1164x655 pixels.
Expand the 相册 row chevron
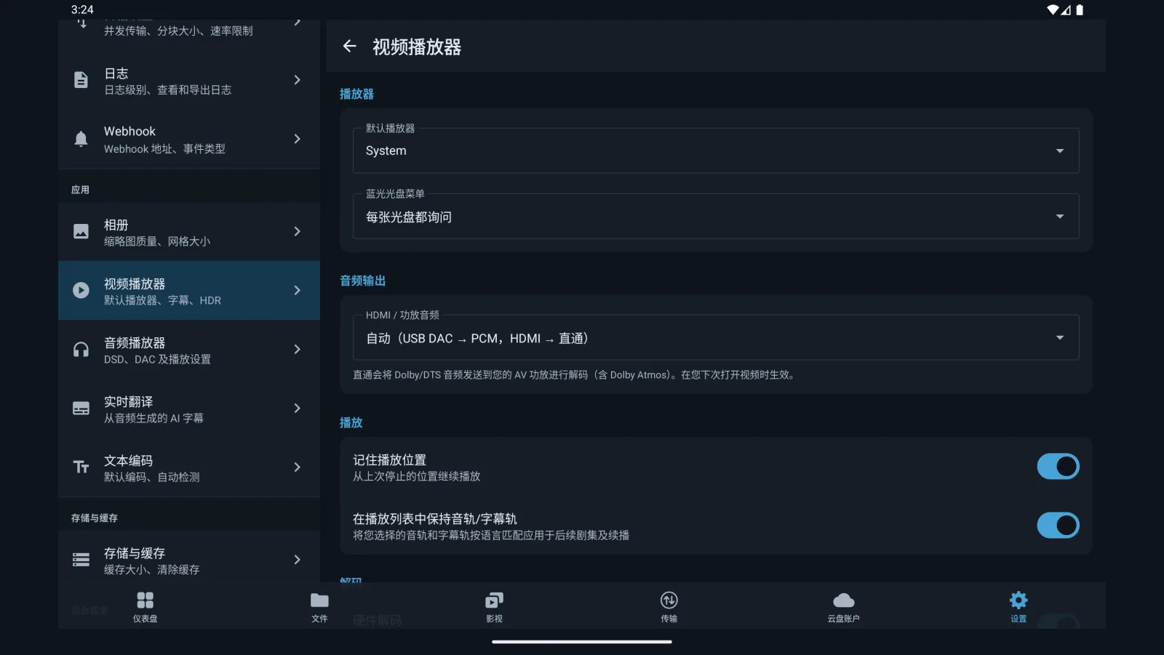[297, 231]
